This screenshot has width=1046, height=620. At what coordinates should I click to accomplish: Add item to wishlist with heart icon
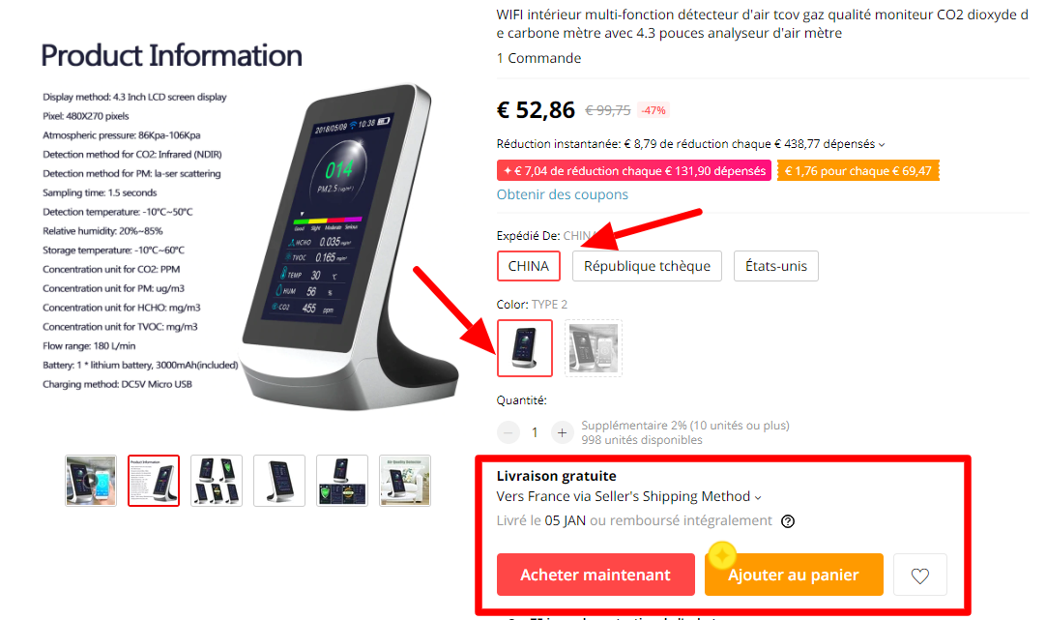(919, 575)
